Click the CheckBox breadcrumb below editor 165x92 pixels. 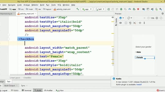click(x=27, y=78)
